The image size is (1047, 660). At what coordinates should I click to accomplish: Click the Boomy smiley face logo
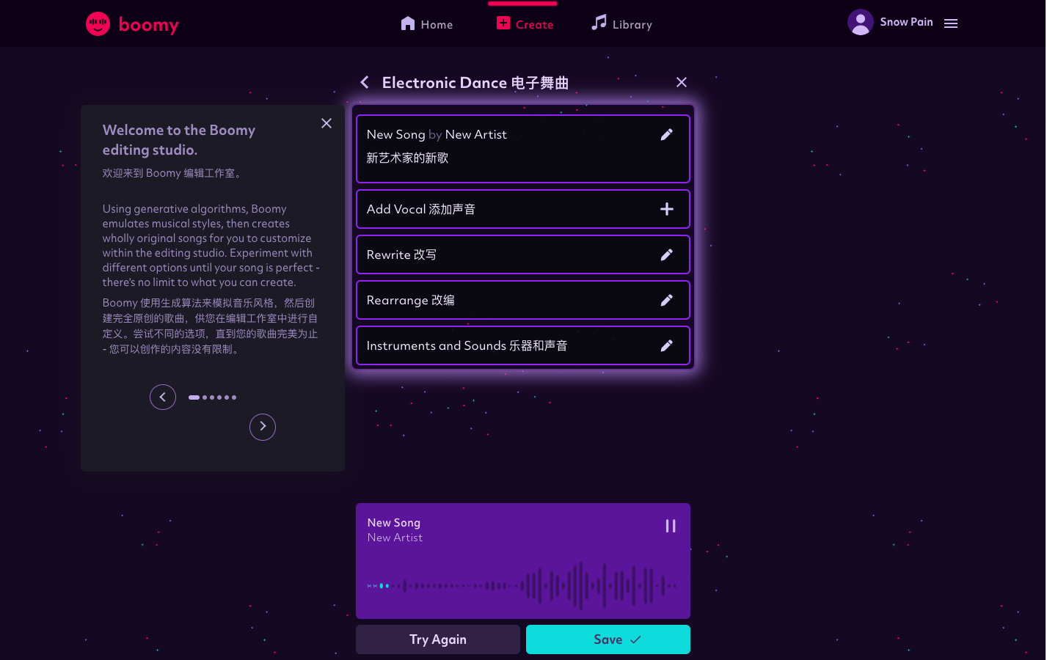(x=98, y=23)
